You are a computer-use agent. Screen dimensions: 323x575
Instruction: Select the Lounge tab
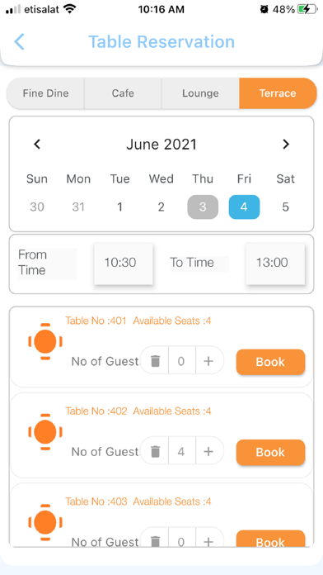(x=200, y=93)
